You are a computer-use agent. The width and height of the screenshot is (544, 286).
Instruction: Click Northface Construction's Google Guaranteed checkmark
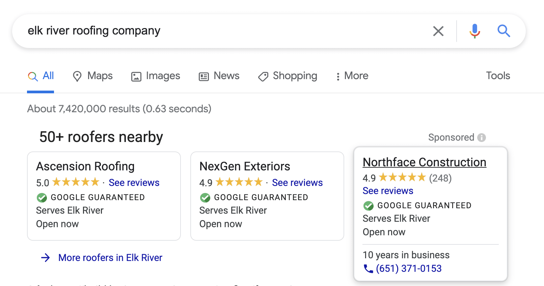(369, 206)
